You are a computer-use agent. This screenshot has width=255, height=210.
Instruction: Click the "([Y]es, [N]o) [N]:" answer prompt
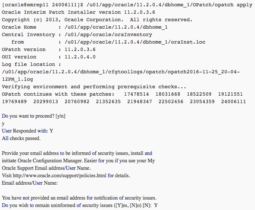tap(132, 205)
